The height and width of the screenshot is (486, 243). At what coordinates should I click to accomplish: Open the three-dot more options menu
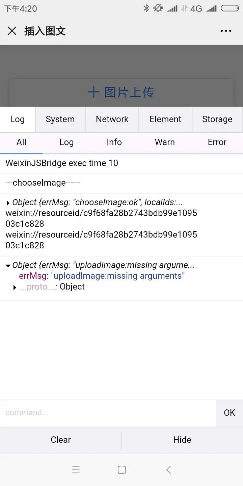tap(226, 31)
